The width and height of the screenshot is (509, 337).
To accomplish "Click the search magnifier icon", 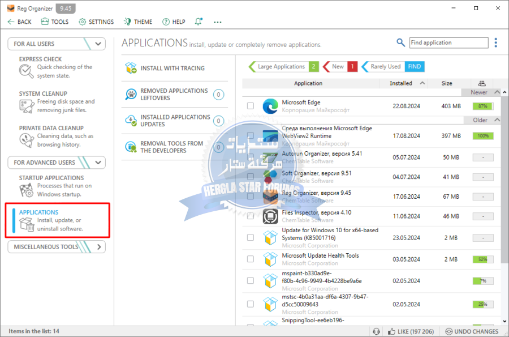I will point(400,42).
